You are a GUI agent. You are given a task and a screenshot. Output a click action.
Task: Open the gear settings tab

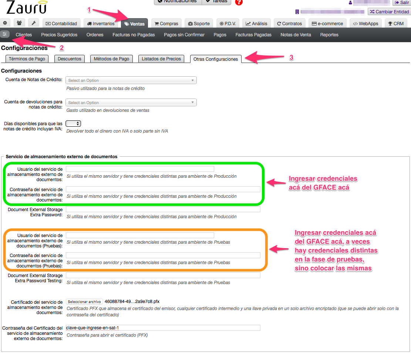[5, 23]
